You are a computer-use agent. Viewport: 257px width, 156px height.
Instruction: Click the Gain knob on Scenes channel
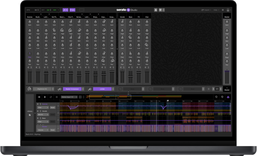point(30,22)
